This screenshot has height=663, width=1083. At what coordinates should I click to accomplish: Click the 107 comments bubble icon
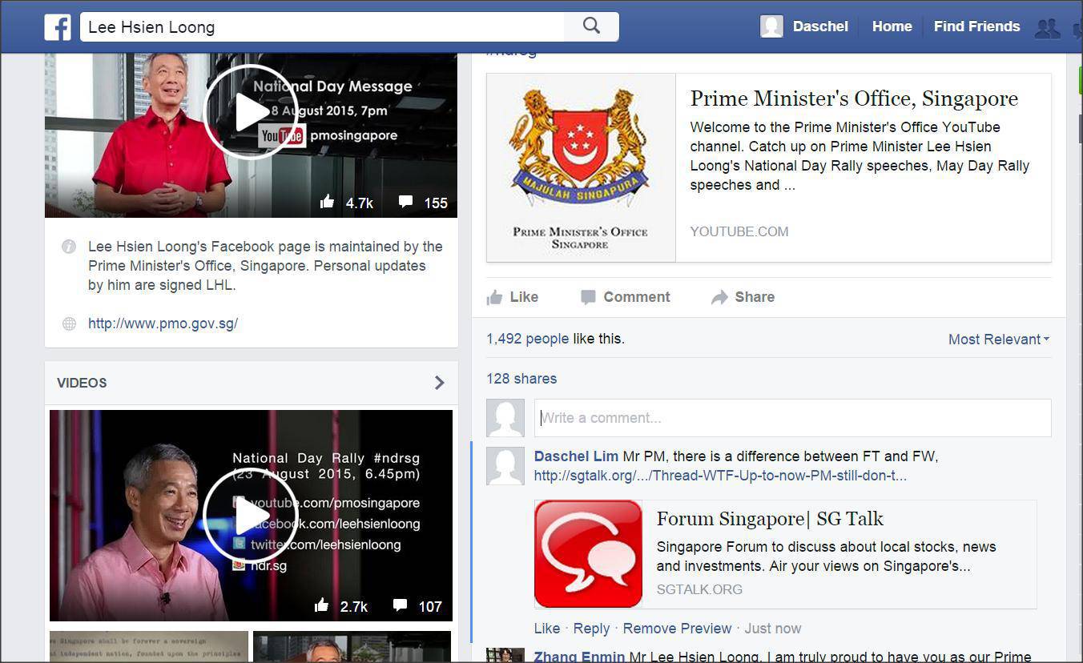pyautogui.click(x=401, y=605)
